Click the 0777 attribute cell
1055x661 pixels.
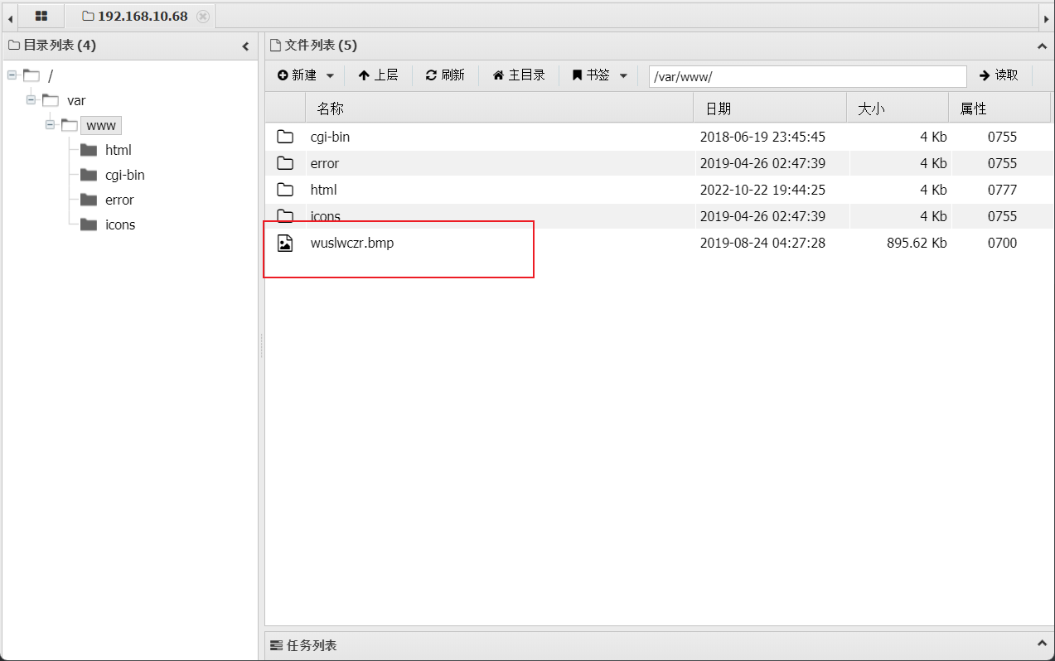tap(1002, 190)
